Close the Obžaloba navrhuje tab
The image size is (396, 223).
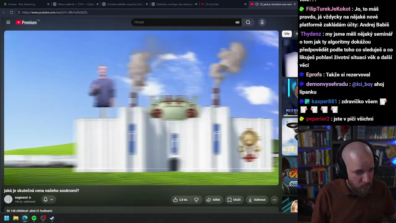[196, 4]
